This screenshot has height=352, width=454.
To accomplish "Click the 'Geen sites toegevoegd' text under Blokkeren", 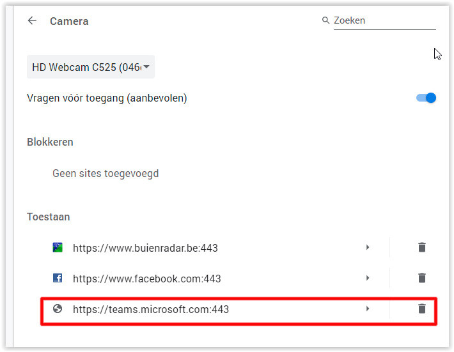I will pos(106,173).
